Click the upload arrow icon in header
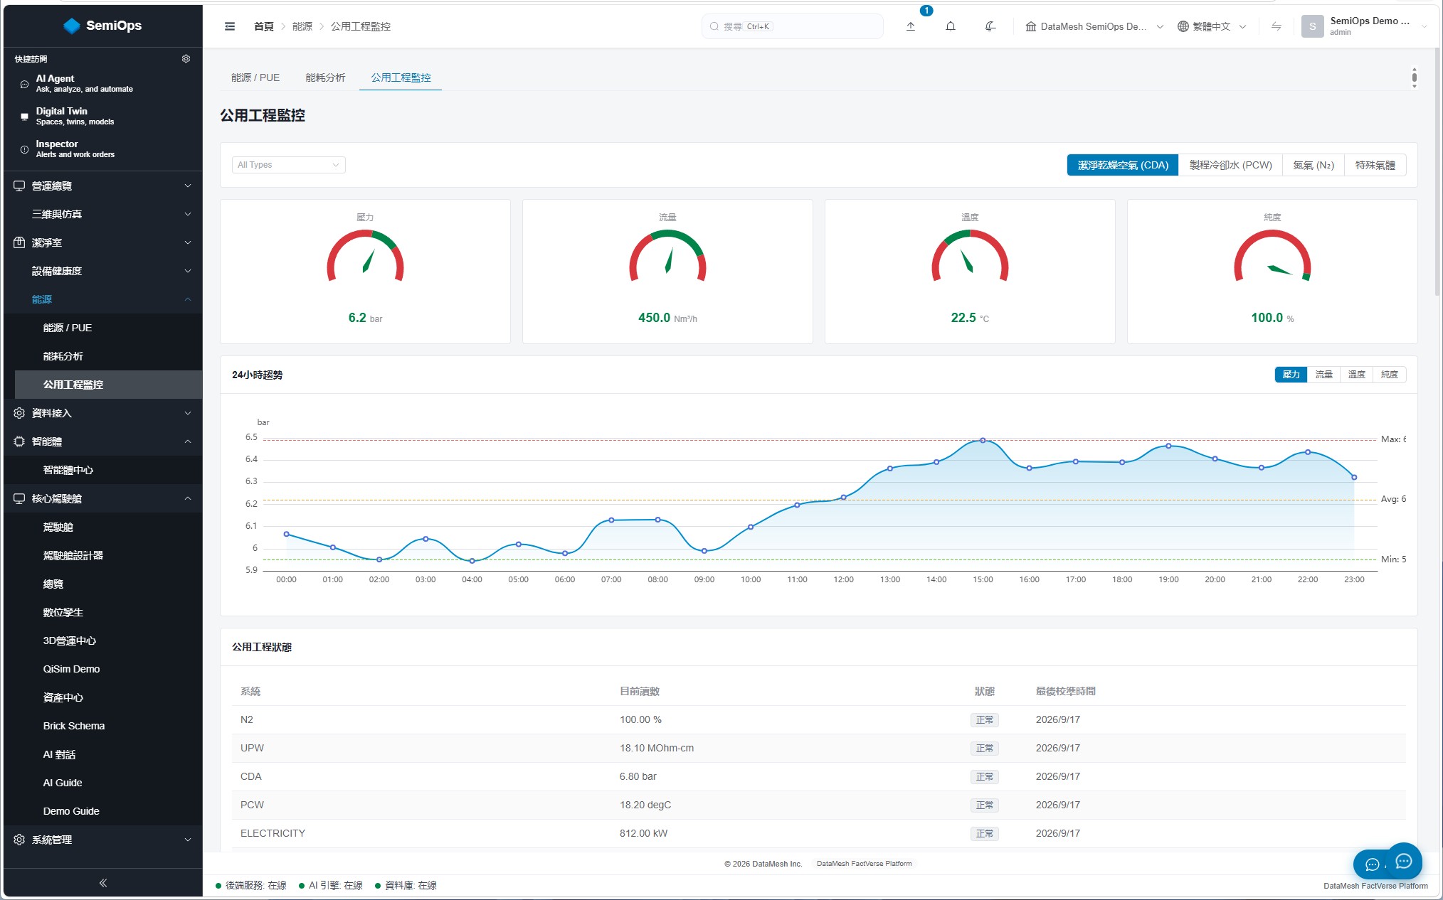This screenshot has height=900, width=1443. (x=911, y=26)
